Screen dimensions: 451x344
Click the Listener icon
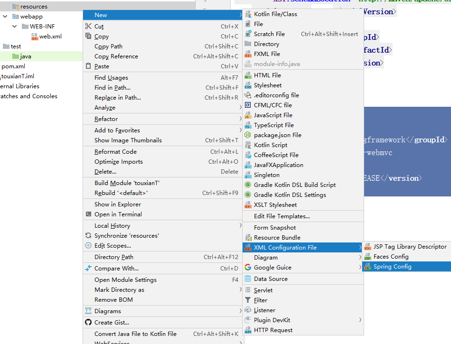click(248, 310)
